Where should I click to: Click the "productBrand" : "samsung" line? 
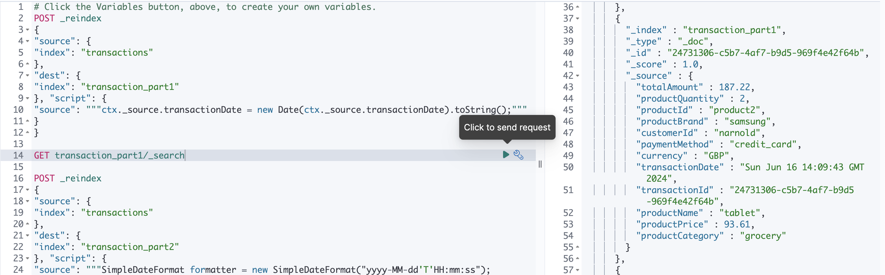(706, 121)
